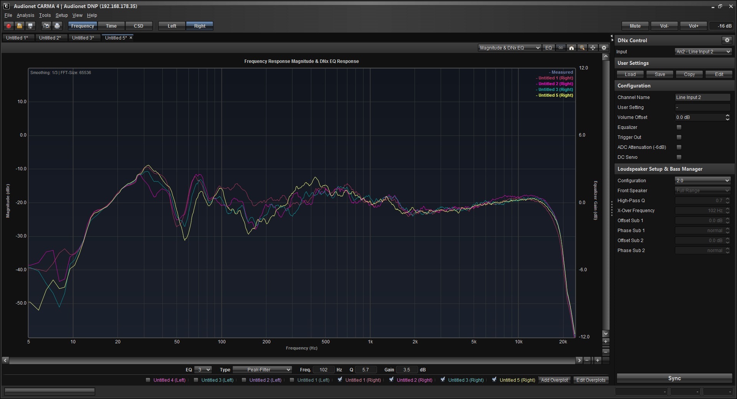Click the progress bar in the status bar
The height and width of the screenshot is (399, 737).
coord(50,391)
